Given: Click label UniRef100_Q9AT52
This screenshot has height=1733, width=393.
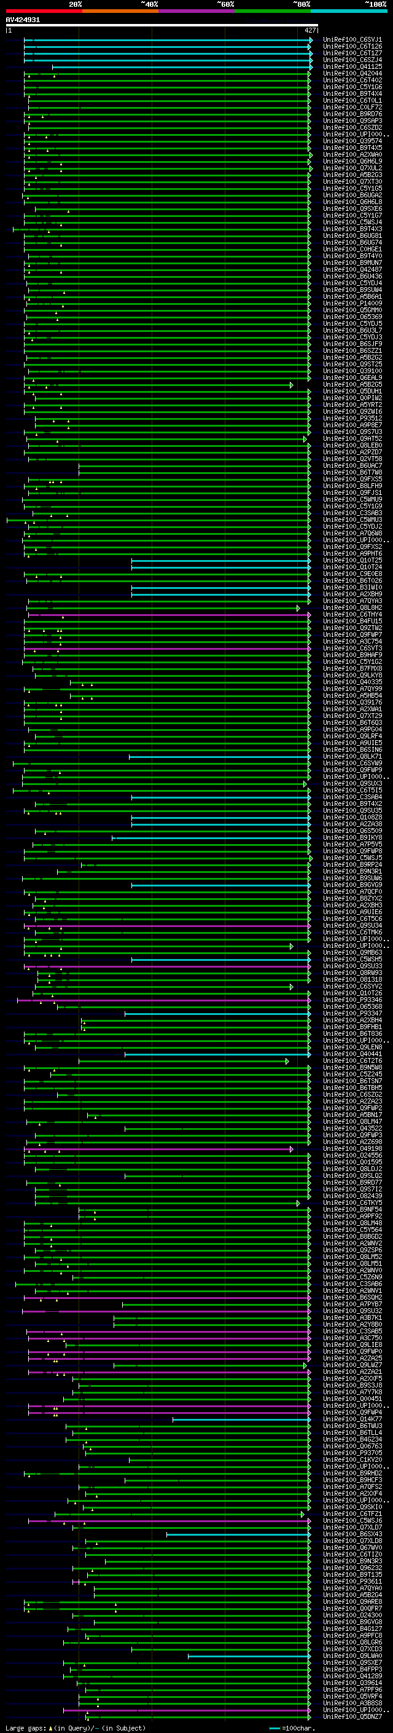Looking at the screenshot, I should point(352,440).
